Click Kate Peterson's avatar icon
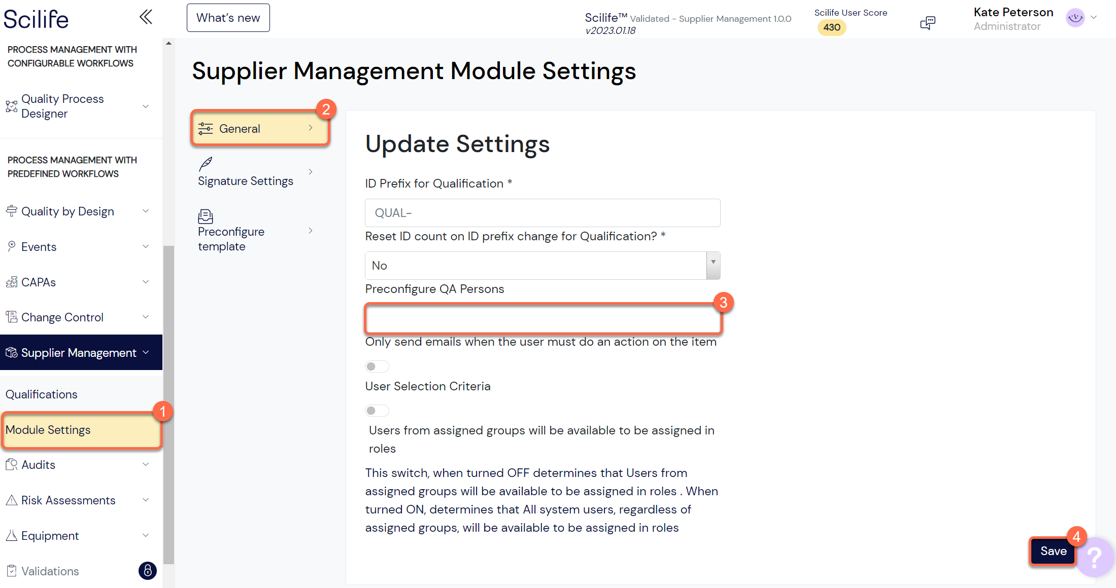 point(1075,18)
